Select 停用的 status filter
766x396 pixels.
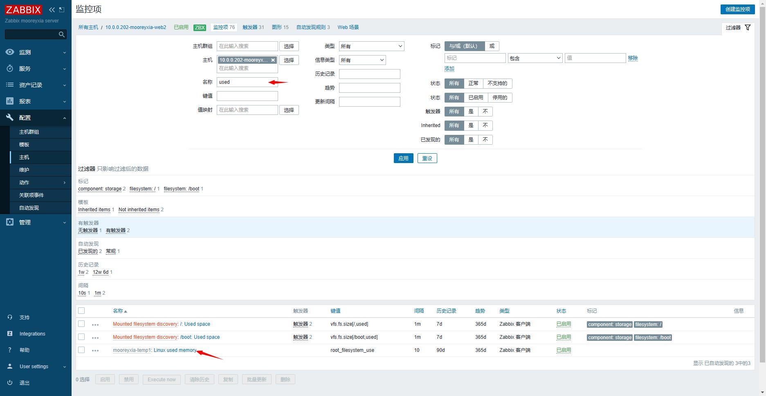[500, 98]
